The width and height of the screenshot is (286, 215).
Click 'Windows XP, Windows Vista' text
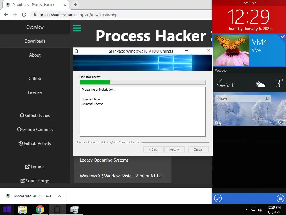(121, 176)
